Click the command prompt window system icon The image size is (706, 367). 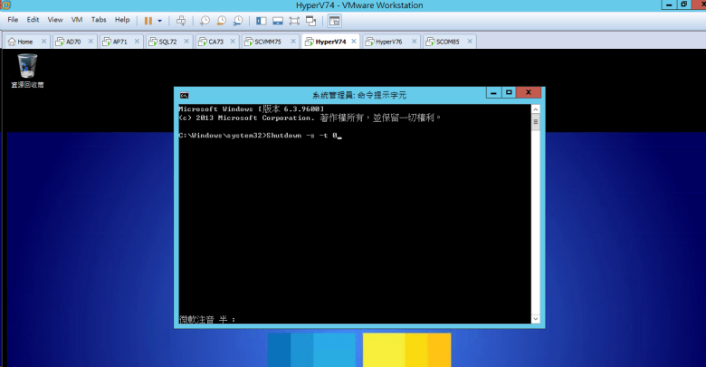[184, 94]
